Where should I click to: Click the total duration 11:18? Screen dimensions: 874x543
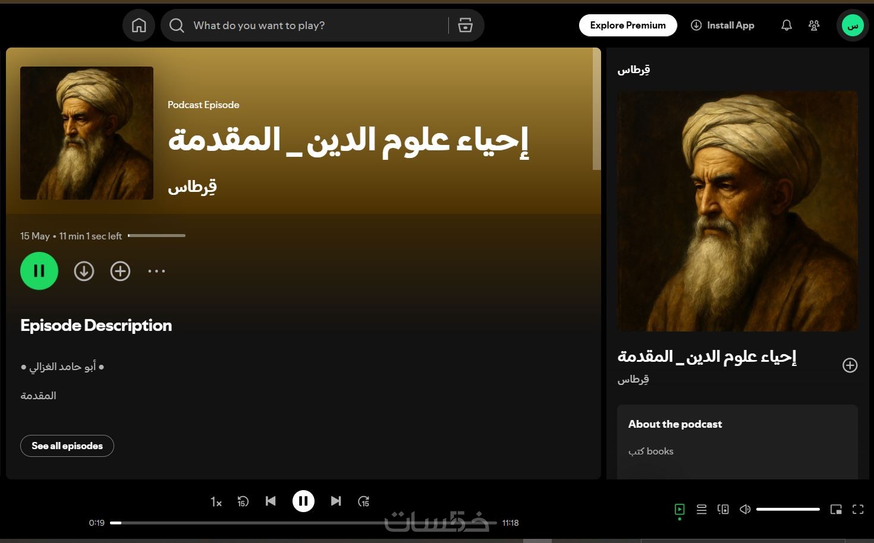click(x=510, y=523)
